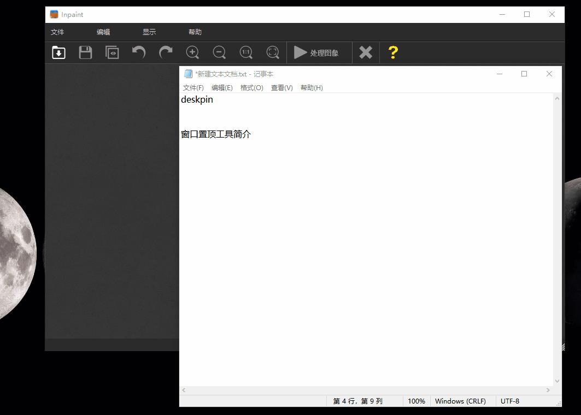Open Notepad 格式(O) menu
The image size is (581, 415).
[251, 88]
